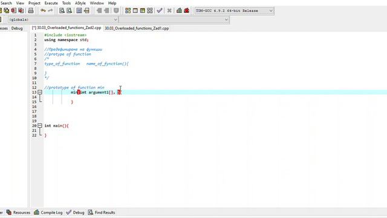Click the '//prototype of function min' comment
The width and height of the screenshot is (387, 218).
point(74,87)
